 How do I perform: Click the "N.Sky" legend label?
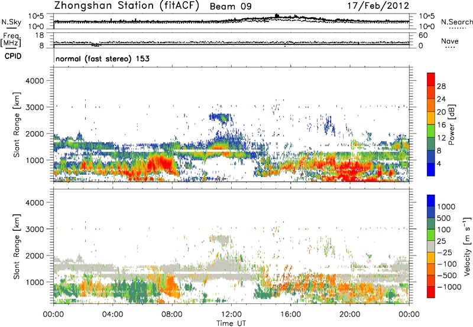[11, 22]
